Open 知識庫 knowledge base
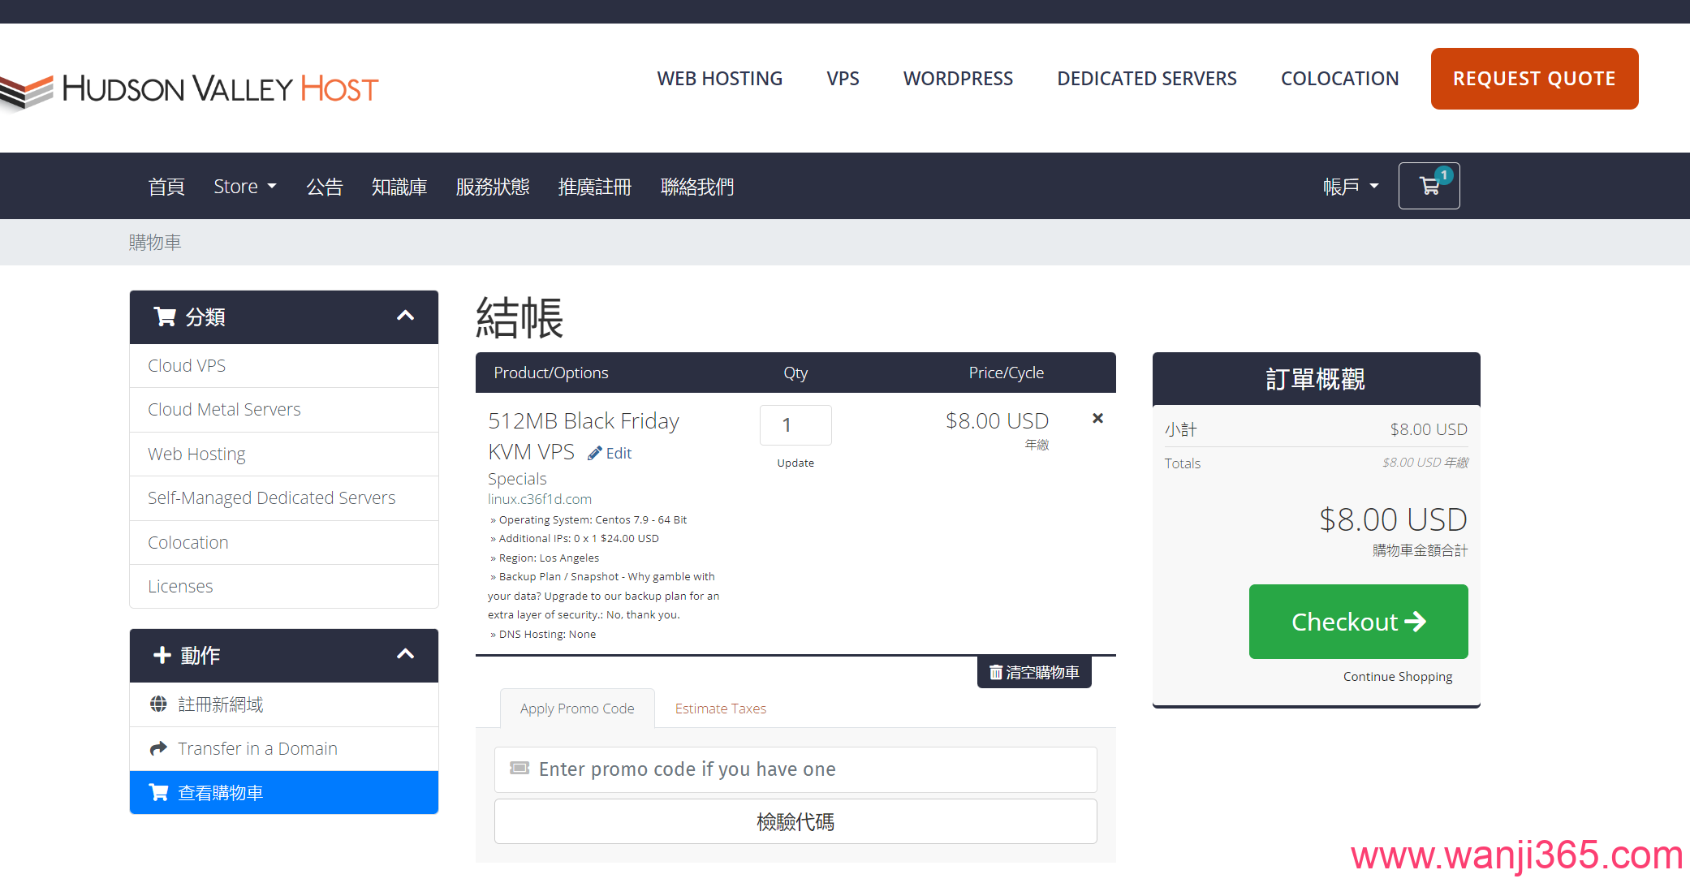This screenshot has height=883, width=1690. coord(399,187)
